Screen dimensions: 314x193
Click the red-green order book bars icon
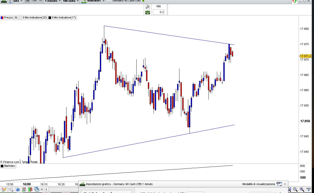(x=30, y=190)
